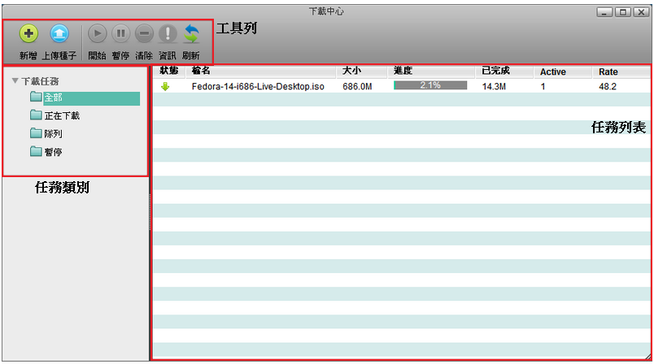Image resolution: width=654 pixels, height=364 pixels.
Task: Open the 正在下載 (Downloading) folder
Action: tap(61, 116)
